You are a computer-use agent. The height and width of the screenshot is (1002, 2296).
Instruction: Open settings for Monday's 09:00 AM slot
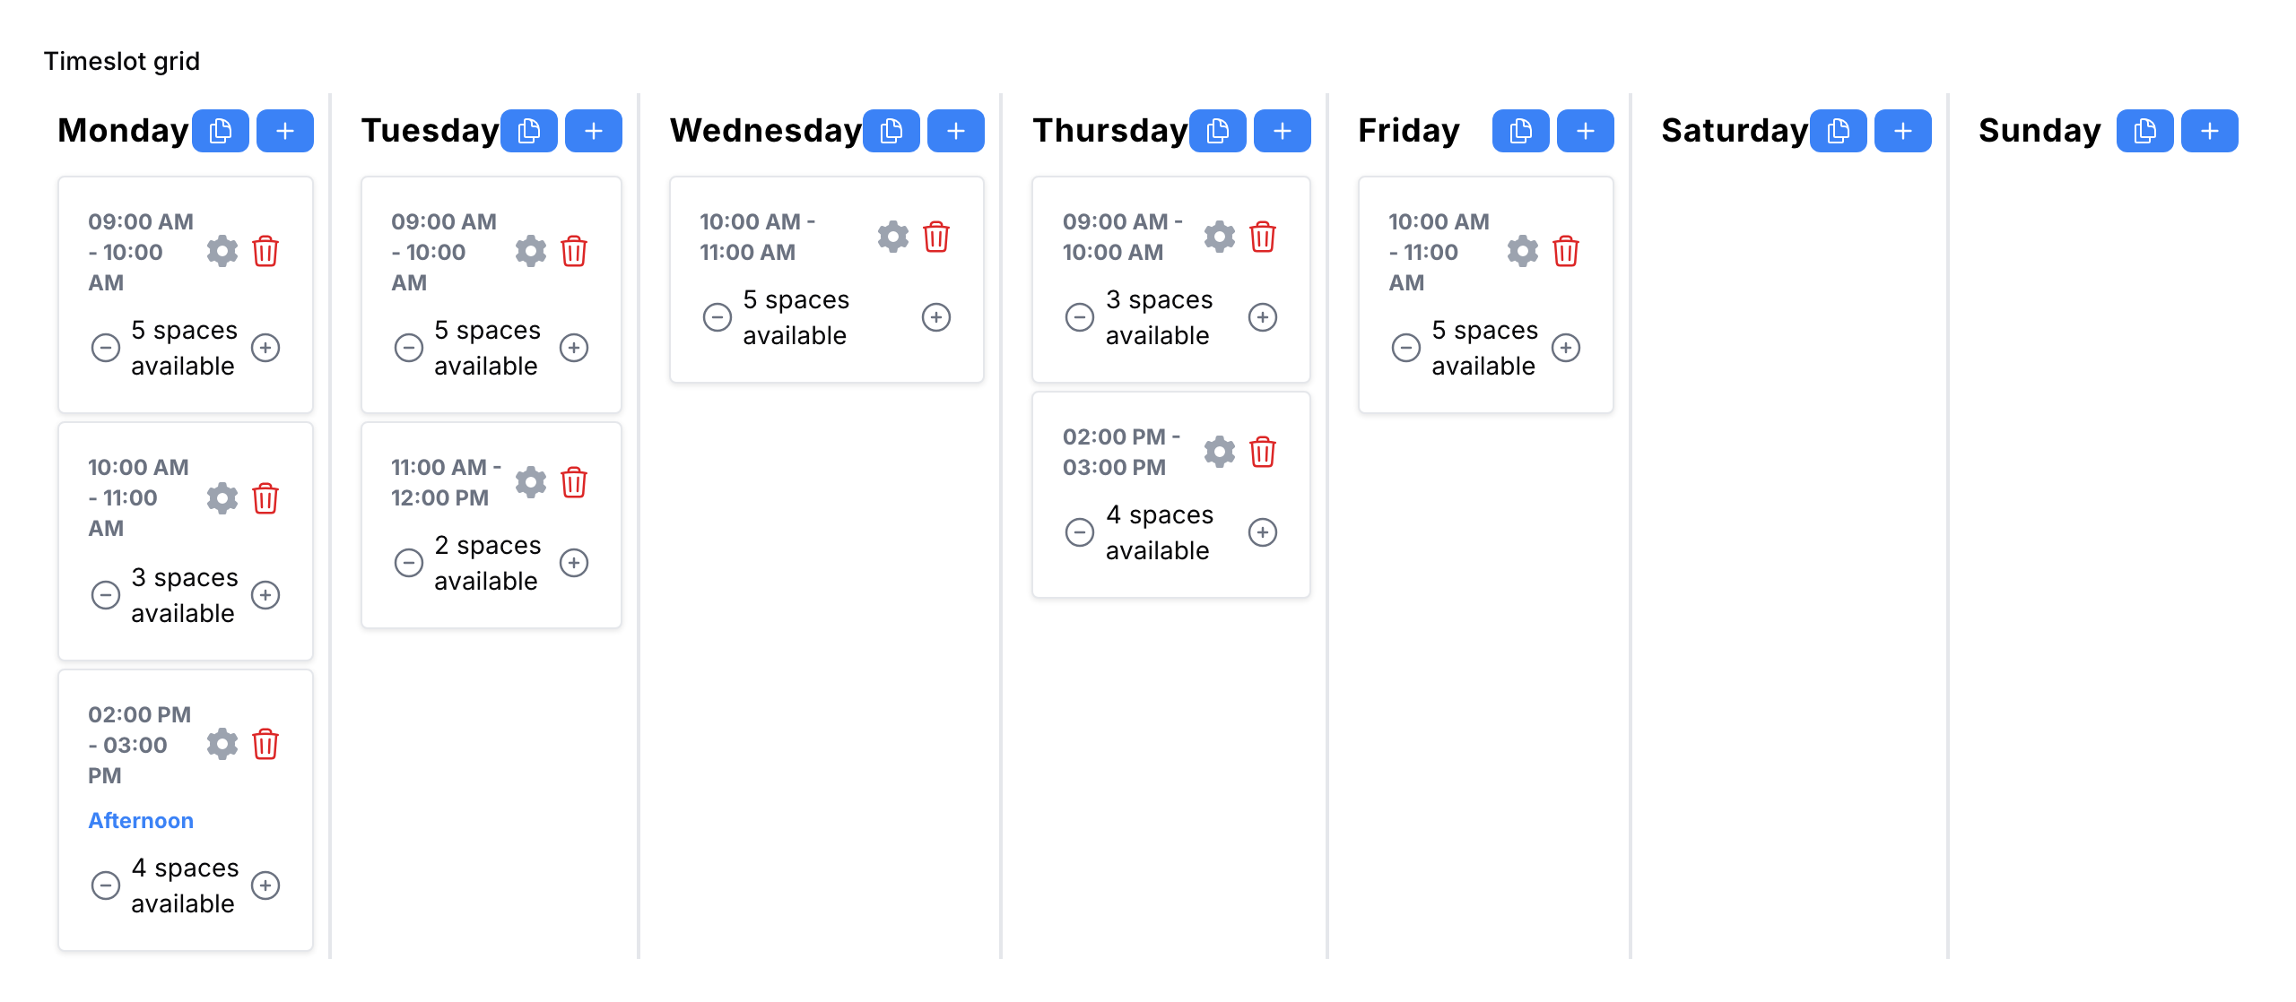222,251
